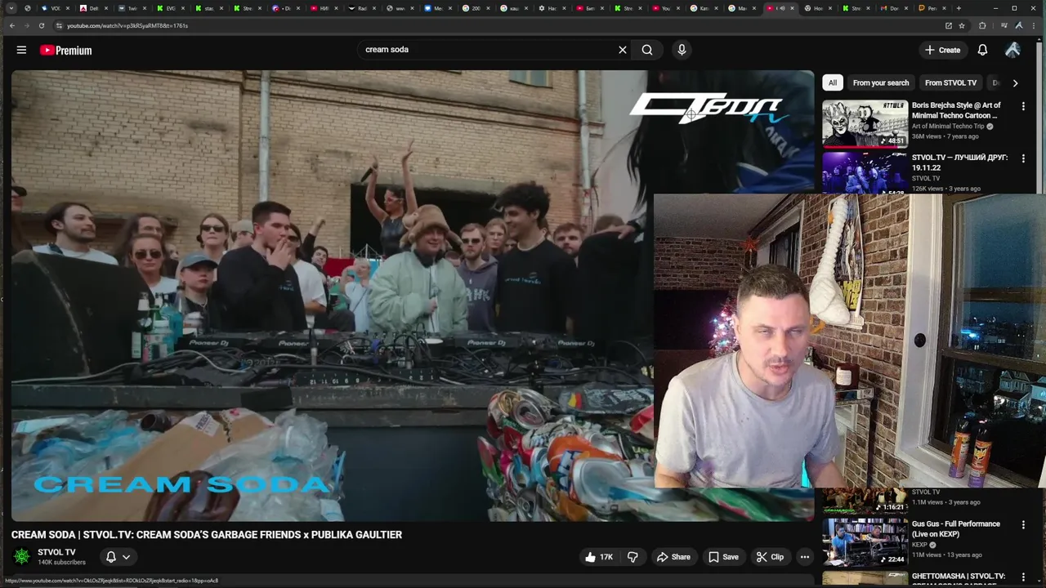Clip the video with scissors button
1046x588 pixels.
click(x=770, y=557)
